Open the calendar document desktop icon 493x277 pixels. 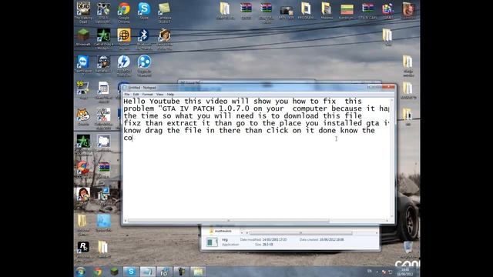click(103, 92)
